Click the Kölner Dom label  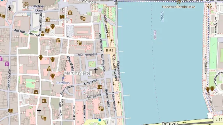[x=39, y=8]
